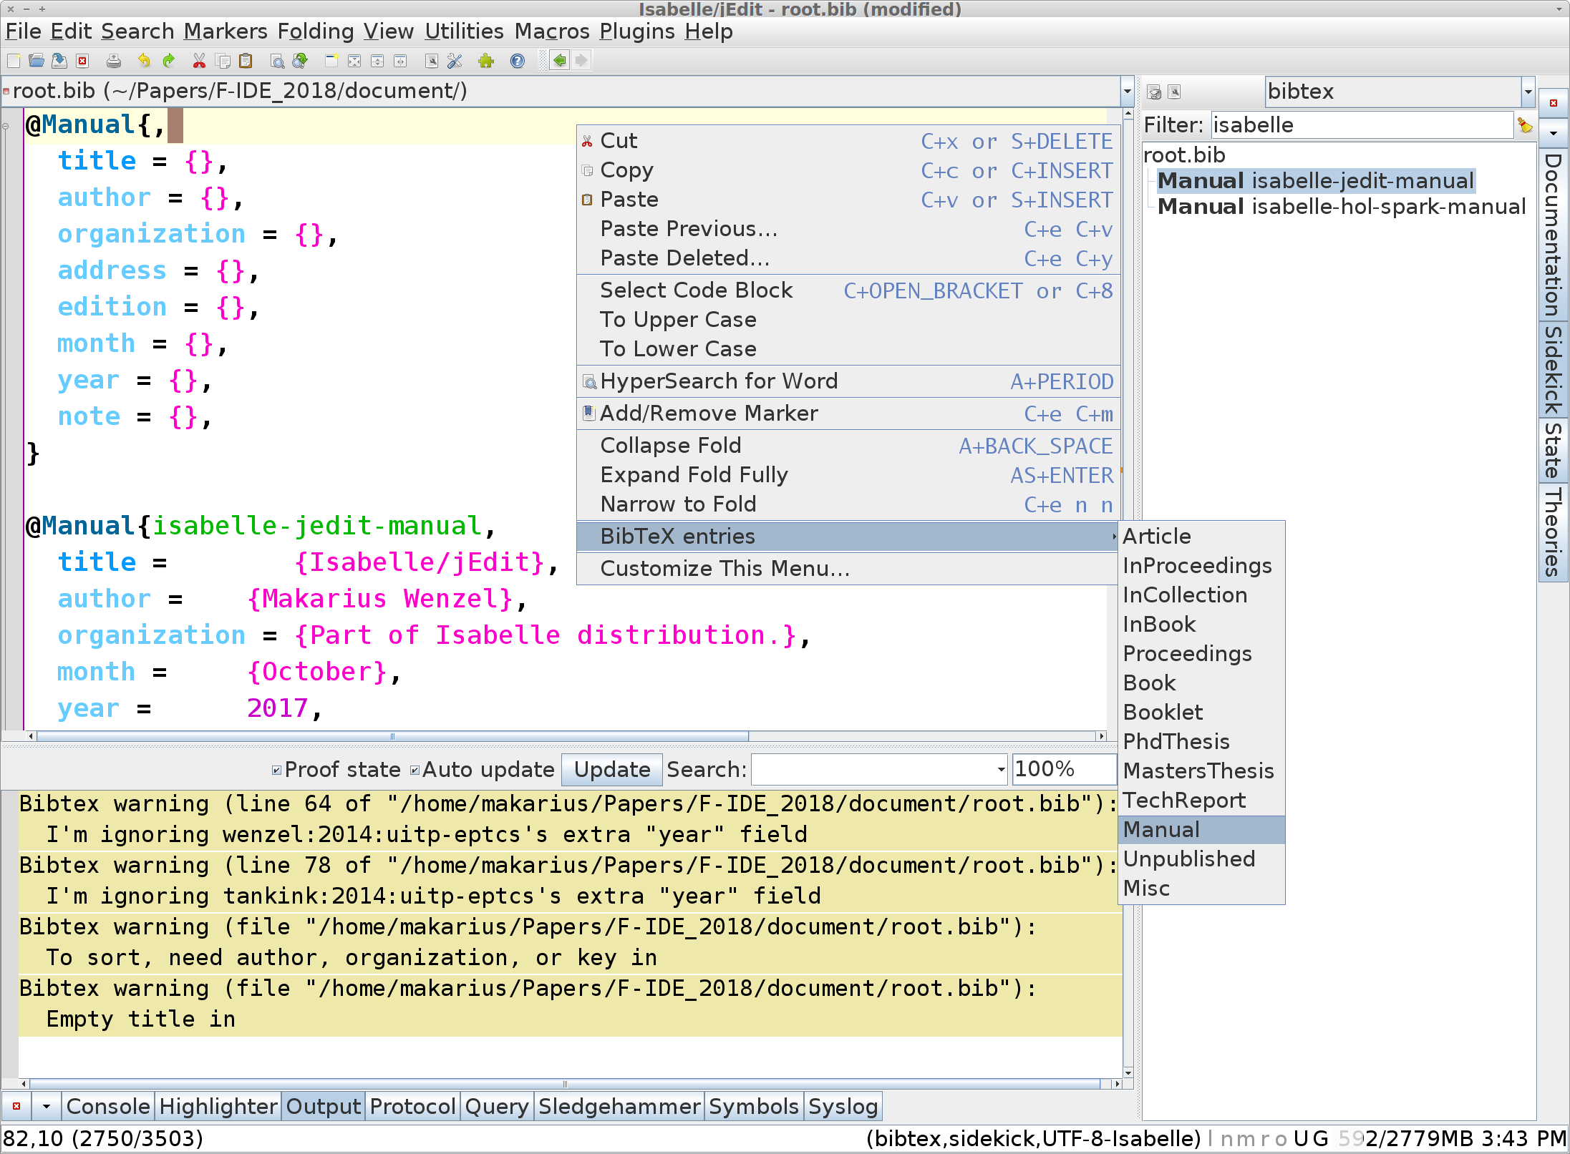This screenshot has height=1154, width=1570.
Task: Click HyperSearch for Word menu item
Action: pyautogui.click(x=848, y=381)
